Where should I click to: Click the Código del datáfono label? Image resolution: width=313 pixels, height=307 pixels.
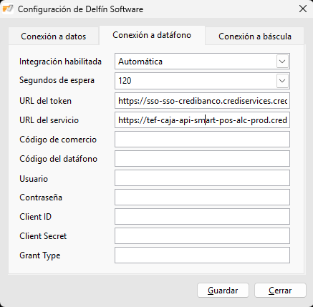(59, 159)
